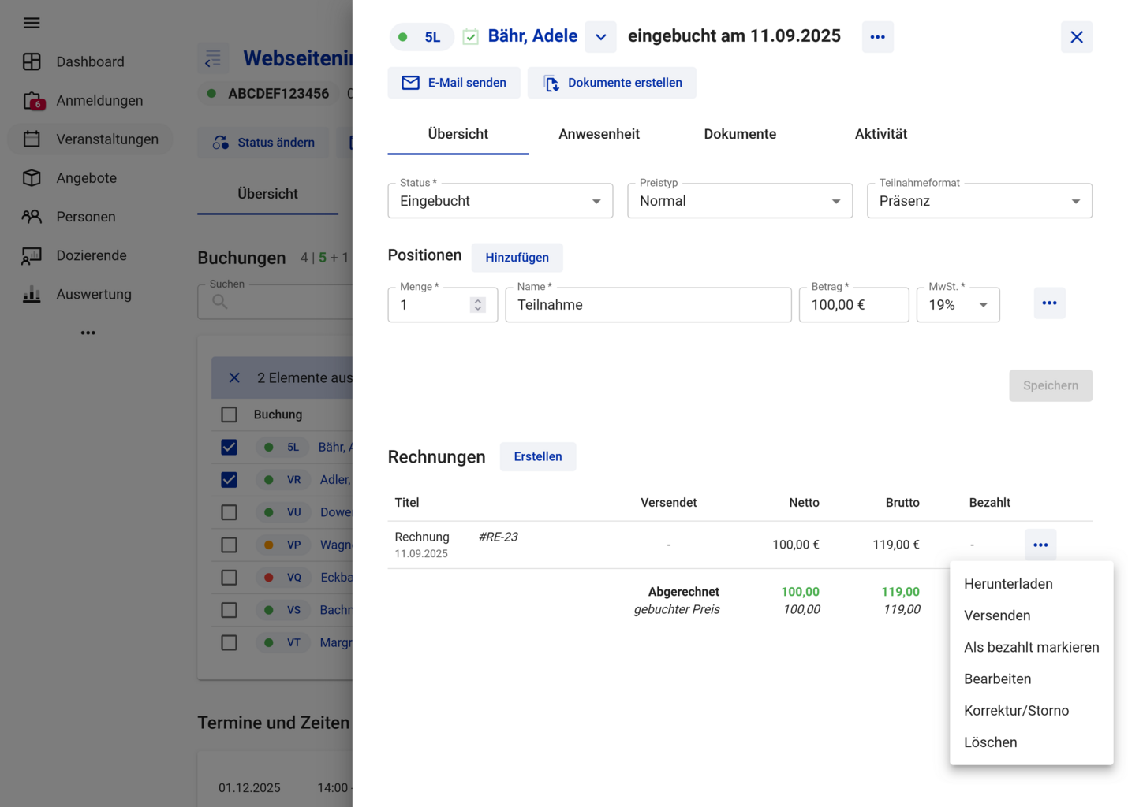
Task: Expand the Status dropdown showing Eingebucht
Action: point(499,201)
